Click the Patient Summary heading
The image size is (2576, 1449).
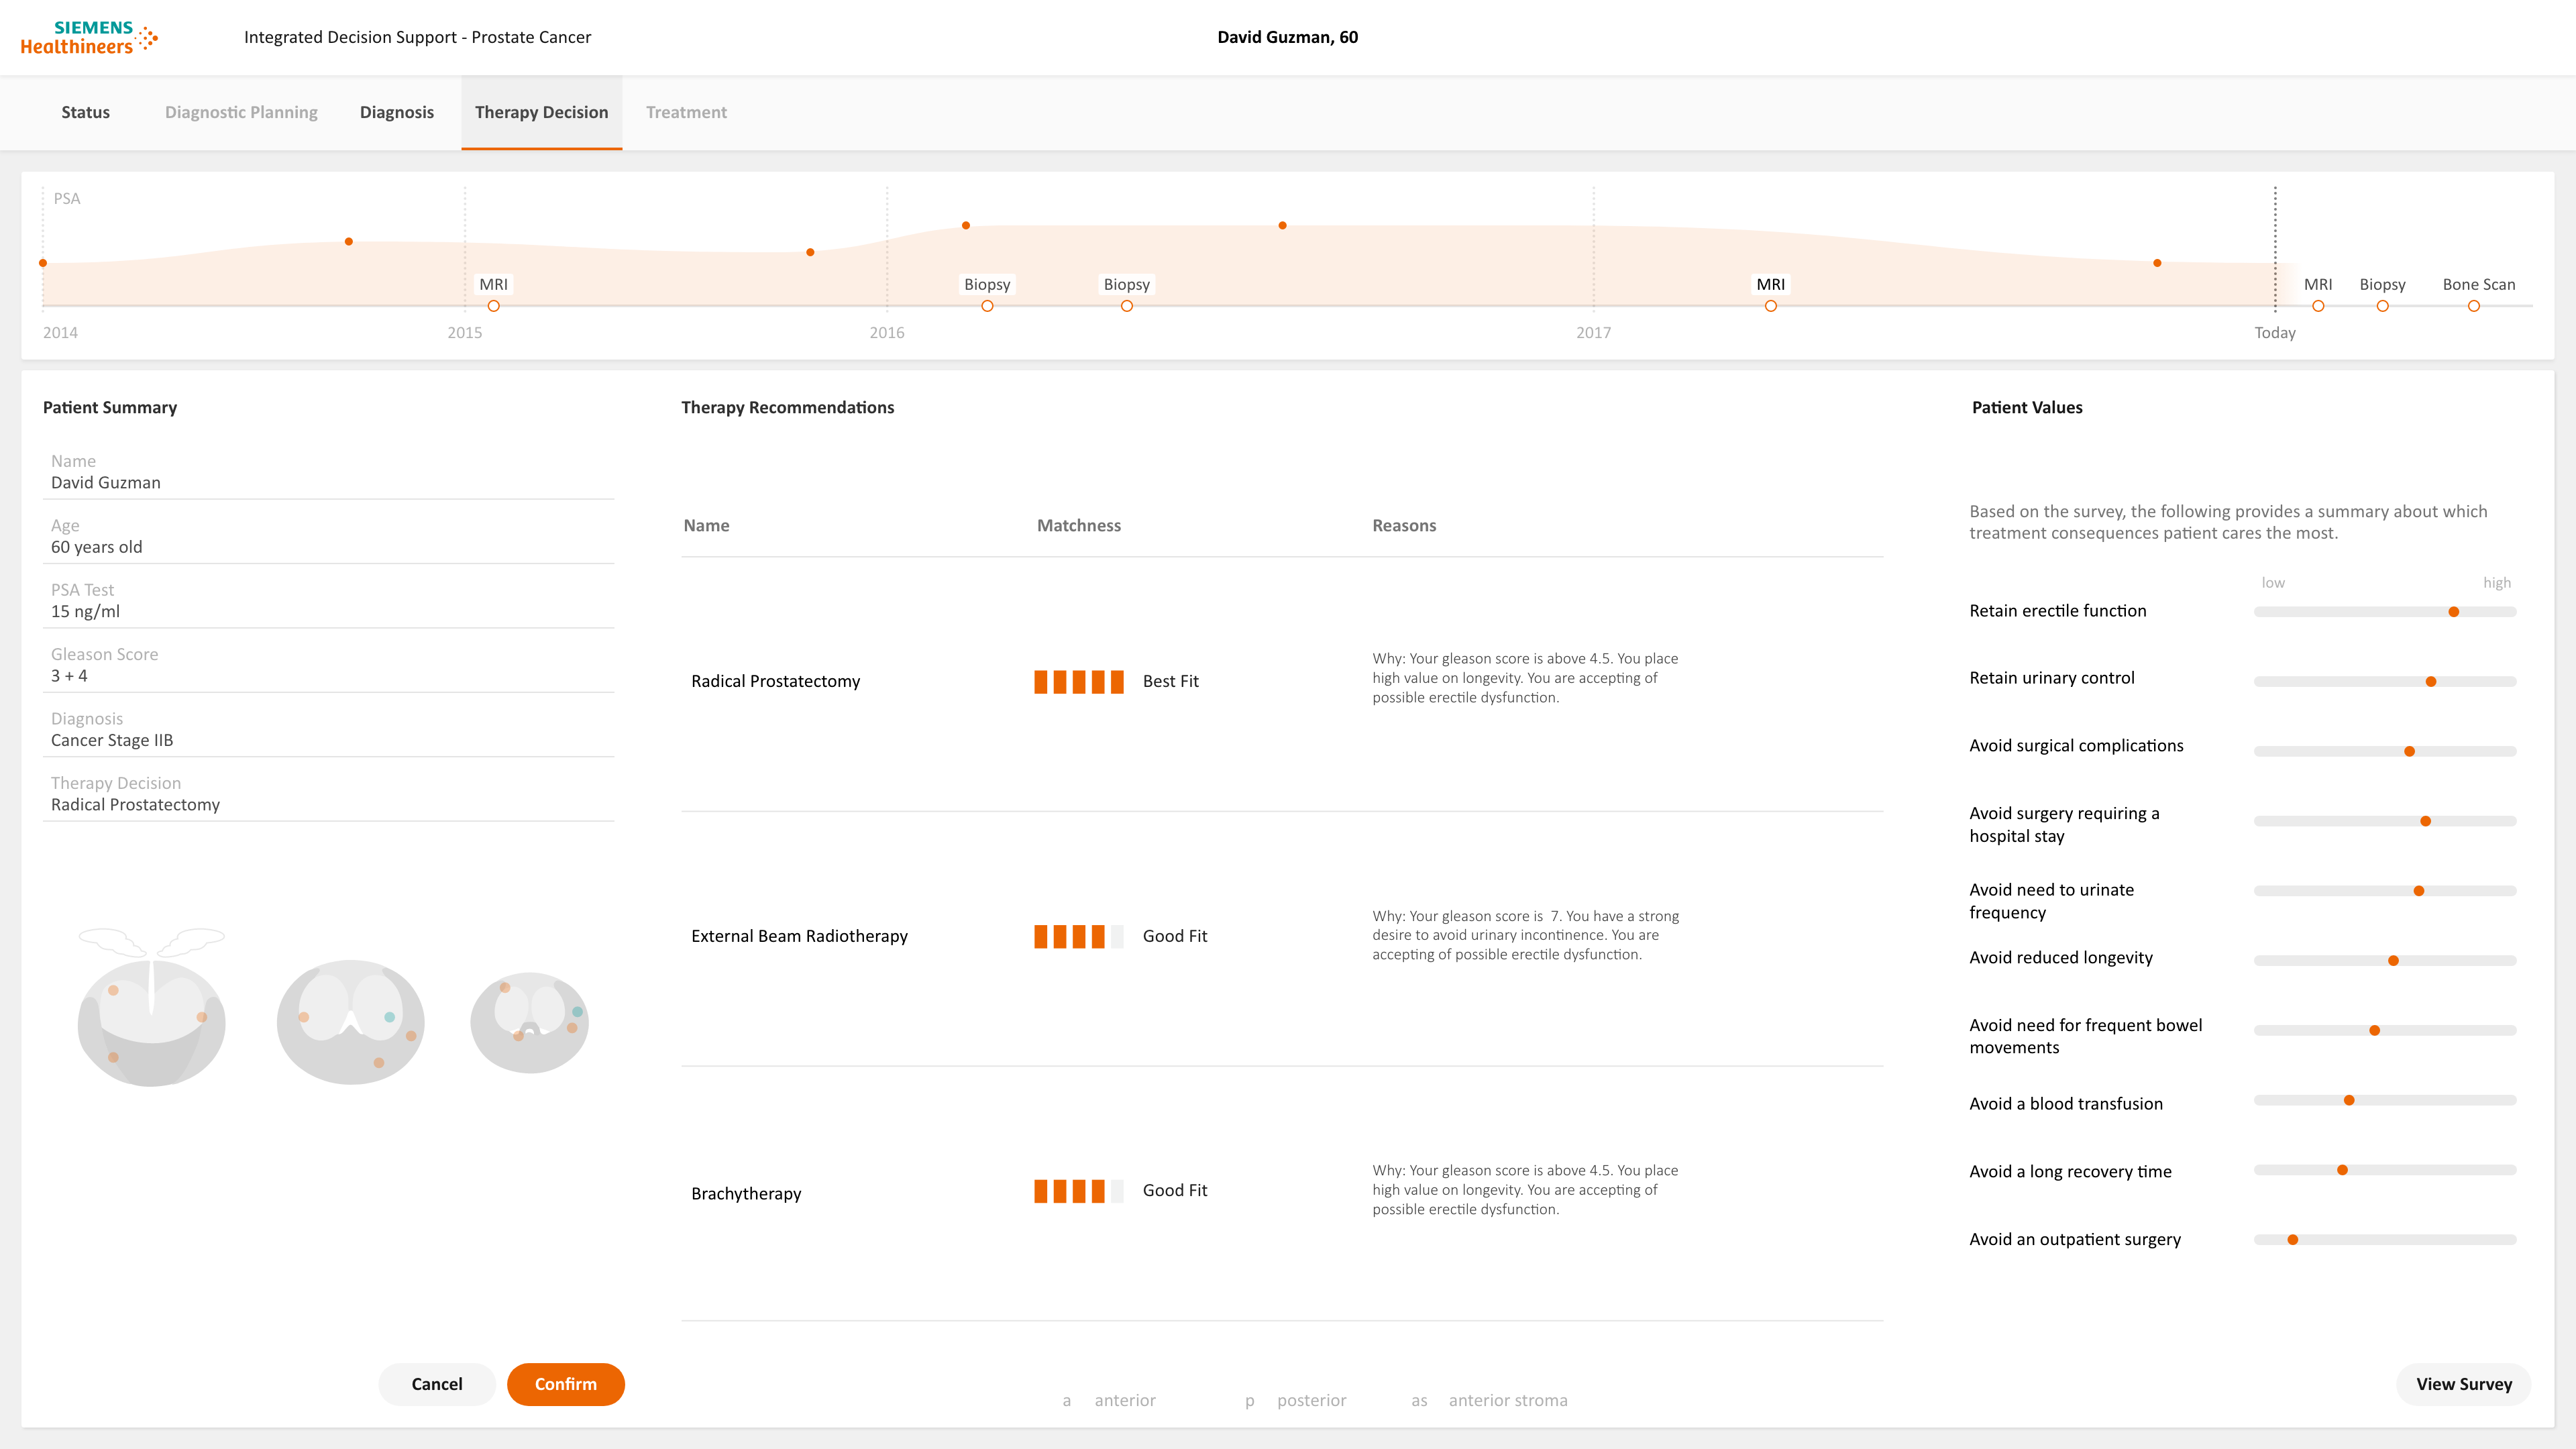point(110,407)
